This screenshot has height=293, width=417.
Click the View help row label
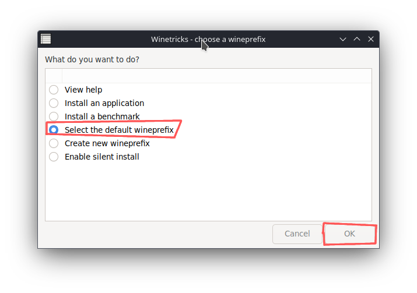83,90
